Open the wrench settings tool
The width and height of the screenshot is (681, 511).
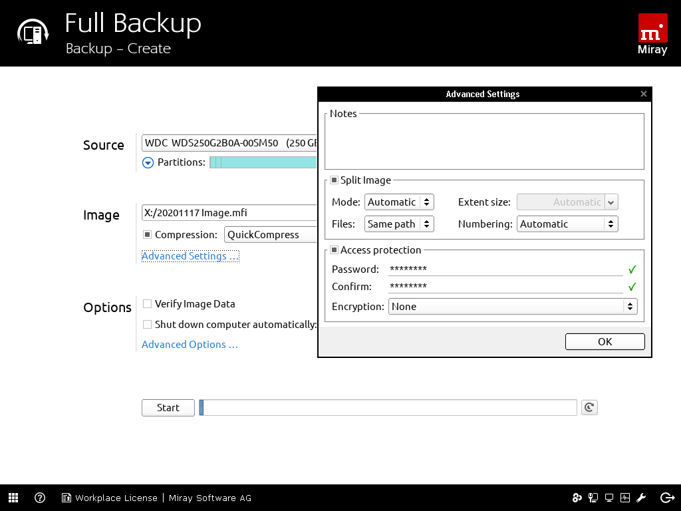pyautogui.click(x=642, y=498)
